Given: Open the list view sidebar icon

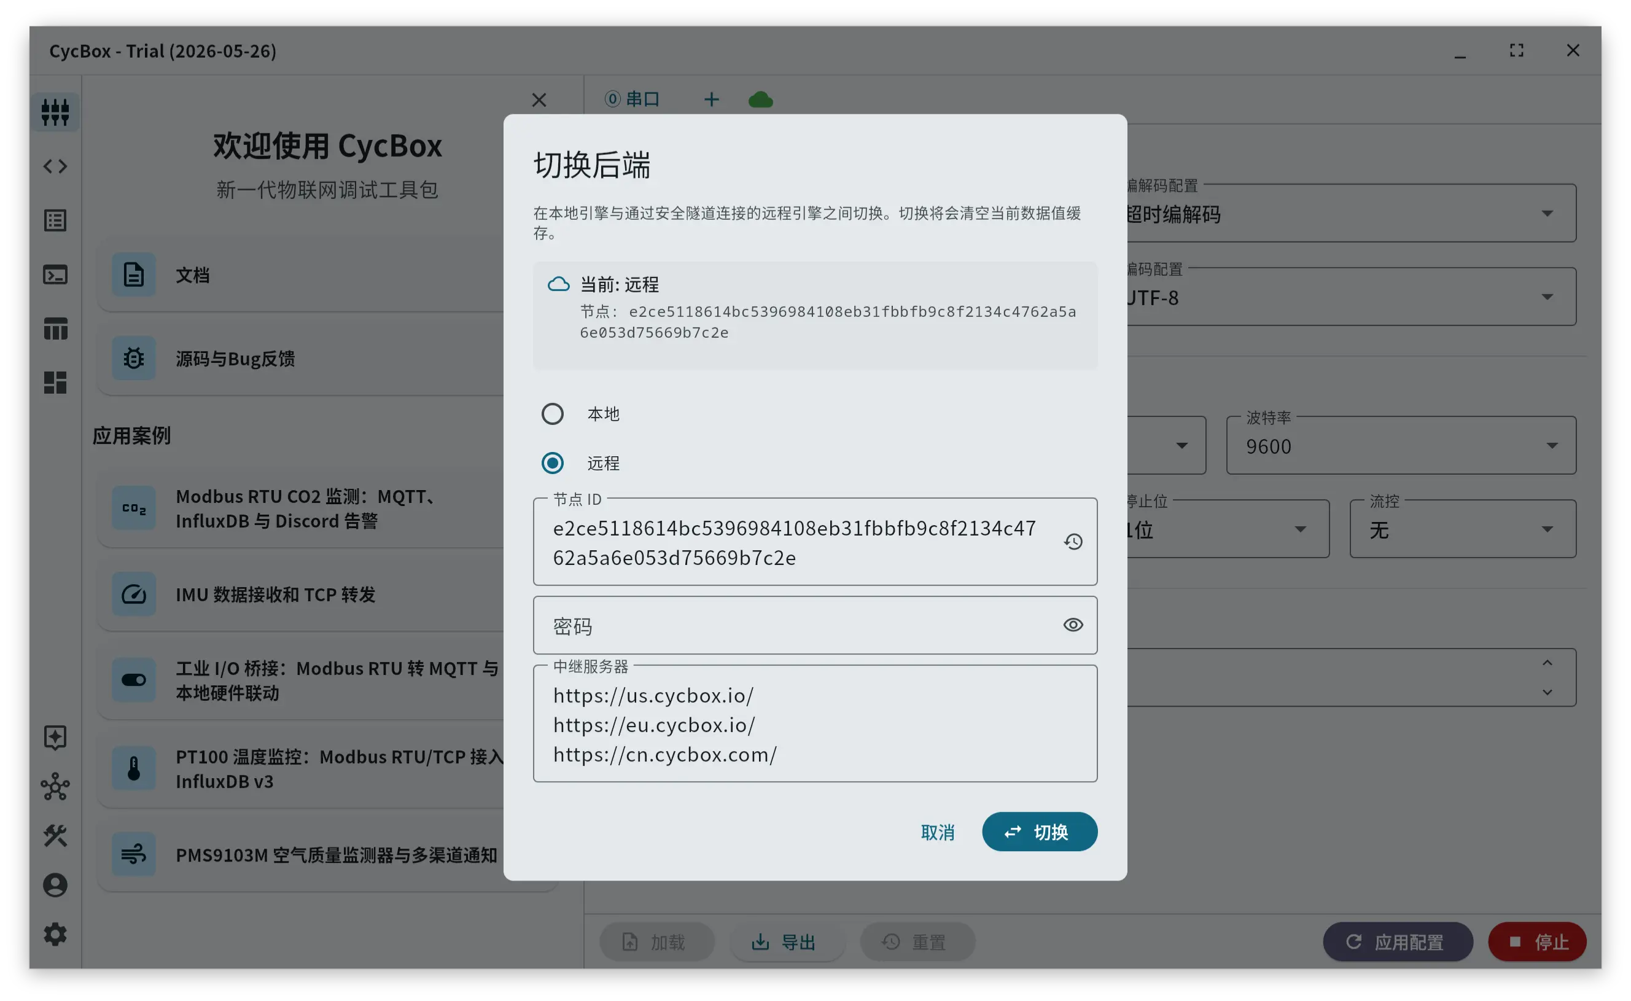Looking at the screenshot, I should 55,220.
